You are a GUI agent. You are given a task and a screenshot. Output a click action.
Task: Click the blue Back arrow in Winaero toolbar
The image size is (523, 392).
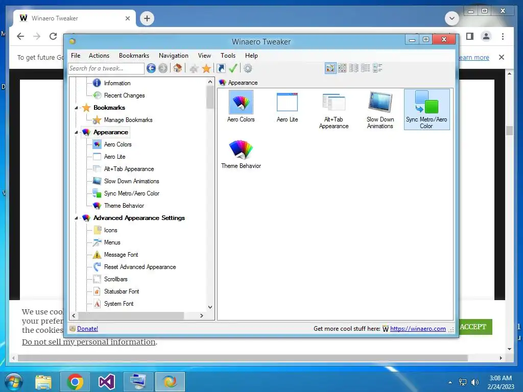click(151, 68)
